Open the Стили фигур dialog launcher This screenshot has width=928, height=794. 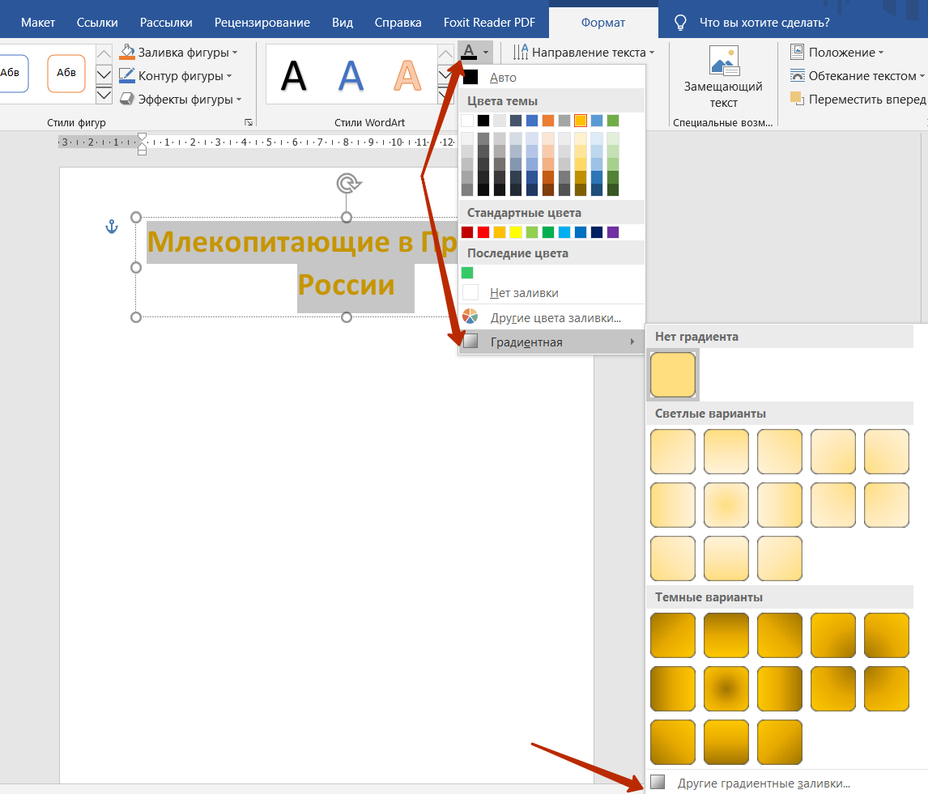pyautogui.click(x=249, y=122)
